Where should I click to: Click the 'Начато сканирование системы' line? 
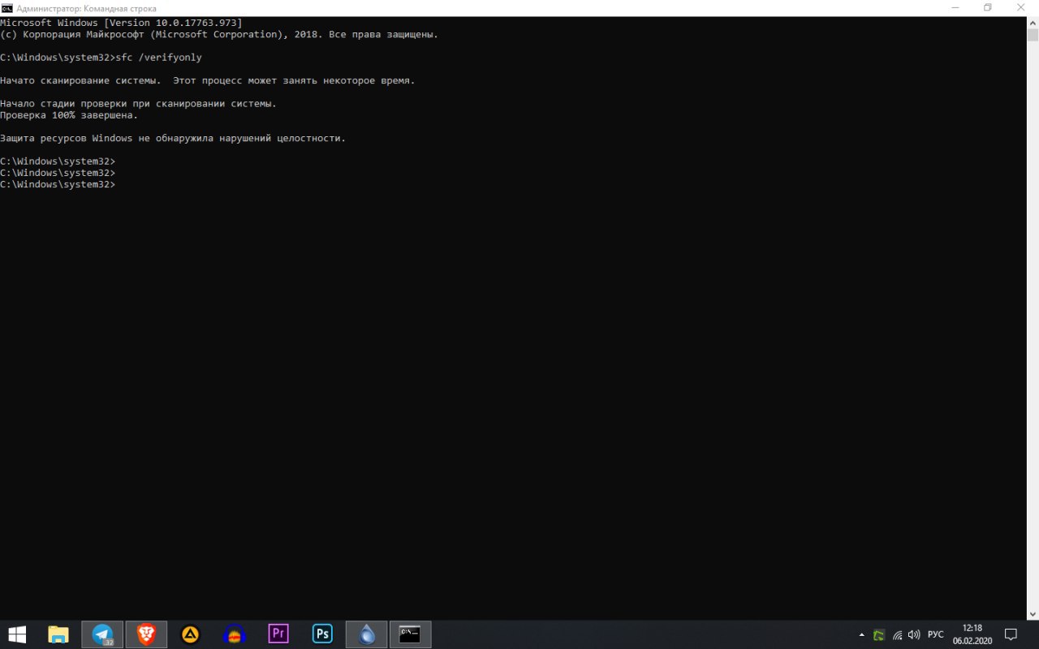tap(208, 80)
